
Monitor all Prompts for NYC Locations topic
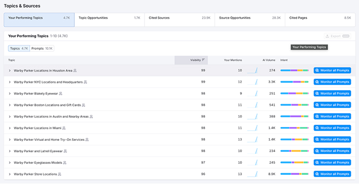coord(332,82)
